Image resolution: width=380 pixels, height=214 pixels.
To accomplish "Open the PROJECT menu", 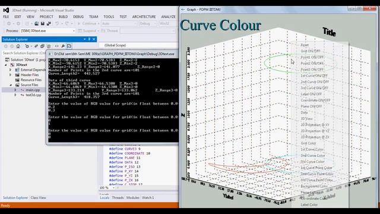I will (46, 17).
